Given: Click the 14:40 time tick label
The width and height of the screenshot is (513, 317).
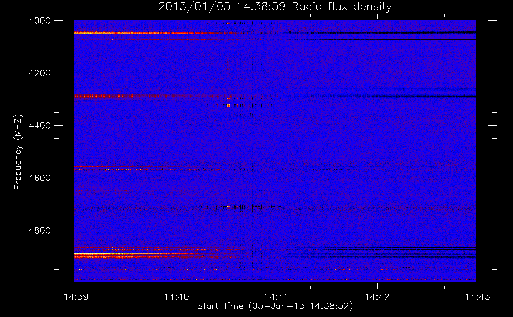Looking at the screenshot, I should coord(177,297).
